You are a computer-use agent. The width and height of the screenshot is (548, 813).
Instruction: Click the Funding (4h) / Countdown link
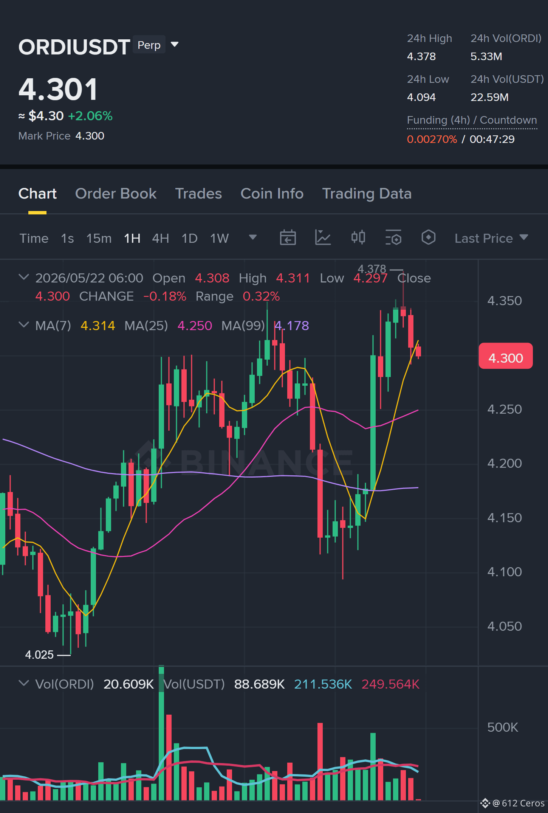tap(472, 120)
